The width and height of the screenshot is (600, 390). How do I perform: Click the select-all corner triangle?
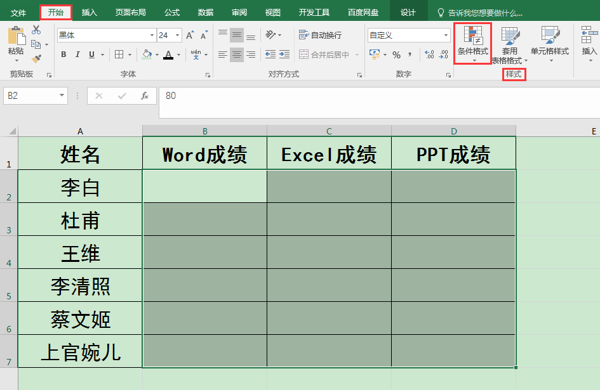[12, 131]
